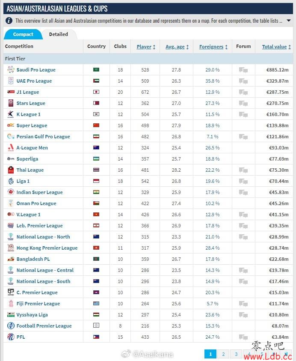This screenshot has width=296, height=361.
Task: Switch to the Detailed tab
Action: (x=59, y=34)
